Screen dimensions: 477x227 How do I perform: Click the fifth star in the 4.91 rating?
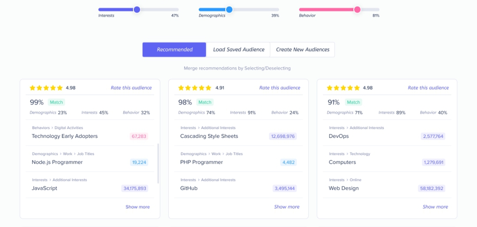pyautogui.click(x=209, y=88)
